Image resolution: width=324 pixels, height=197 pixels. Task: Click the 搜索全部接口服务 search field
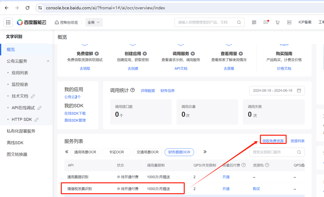[274, 152]
